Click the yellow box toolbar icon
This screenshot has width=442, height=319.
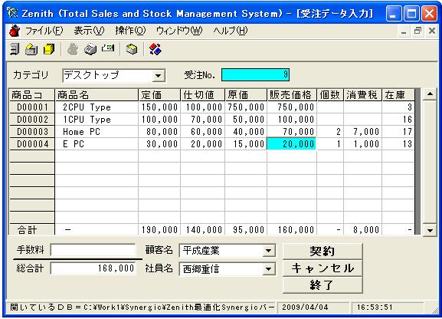pyautogui.click(x=49, y=49)
